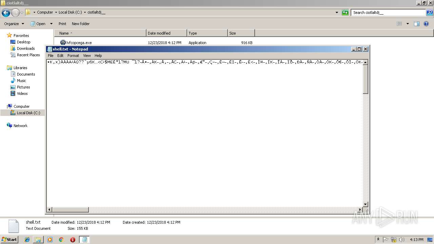Click the Notepad taskbar button
This screenshot has width=434, height=244.
click(x=84, y=240)
